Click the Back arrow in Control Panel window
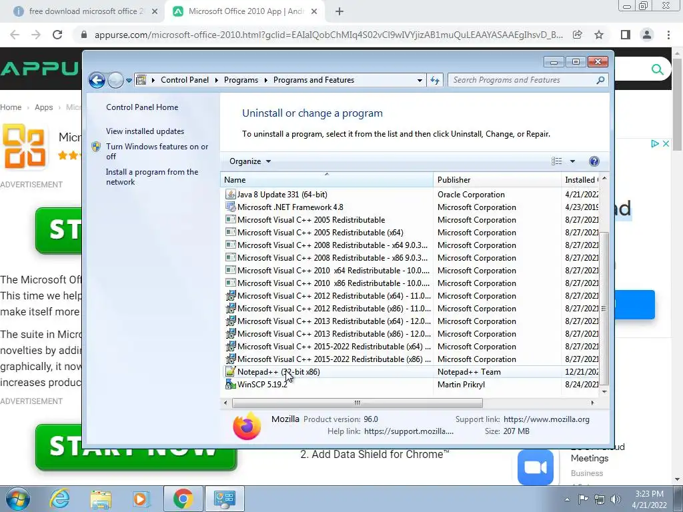Viewport: 683px width, 512px height. point(97,80)
